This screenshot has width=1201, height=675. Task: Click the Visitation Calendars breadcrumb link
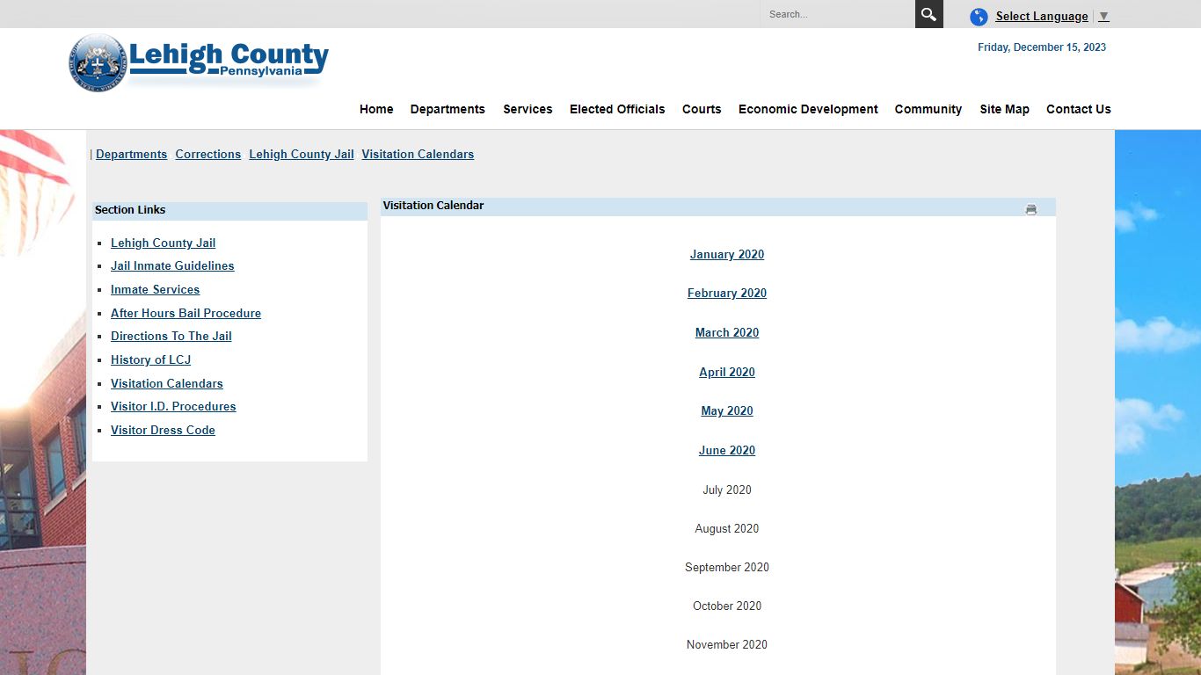(418, 154)
